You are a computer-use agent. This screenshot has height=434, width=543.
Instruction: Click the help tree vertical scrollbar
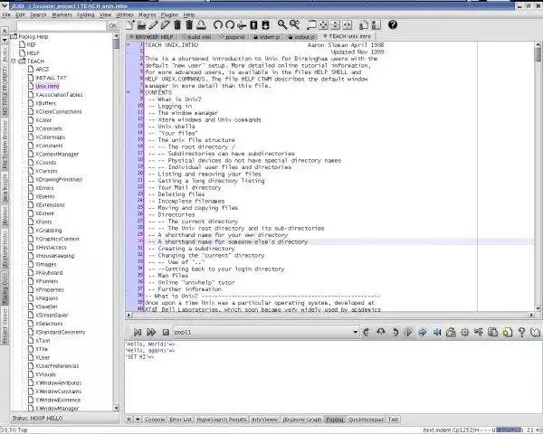tap(117, 222)
